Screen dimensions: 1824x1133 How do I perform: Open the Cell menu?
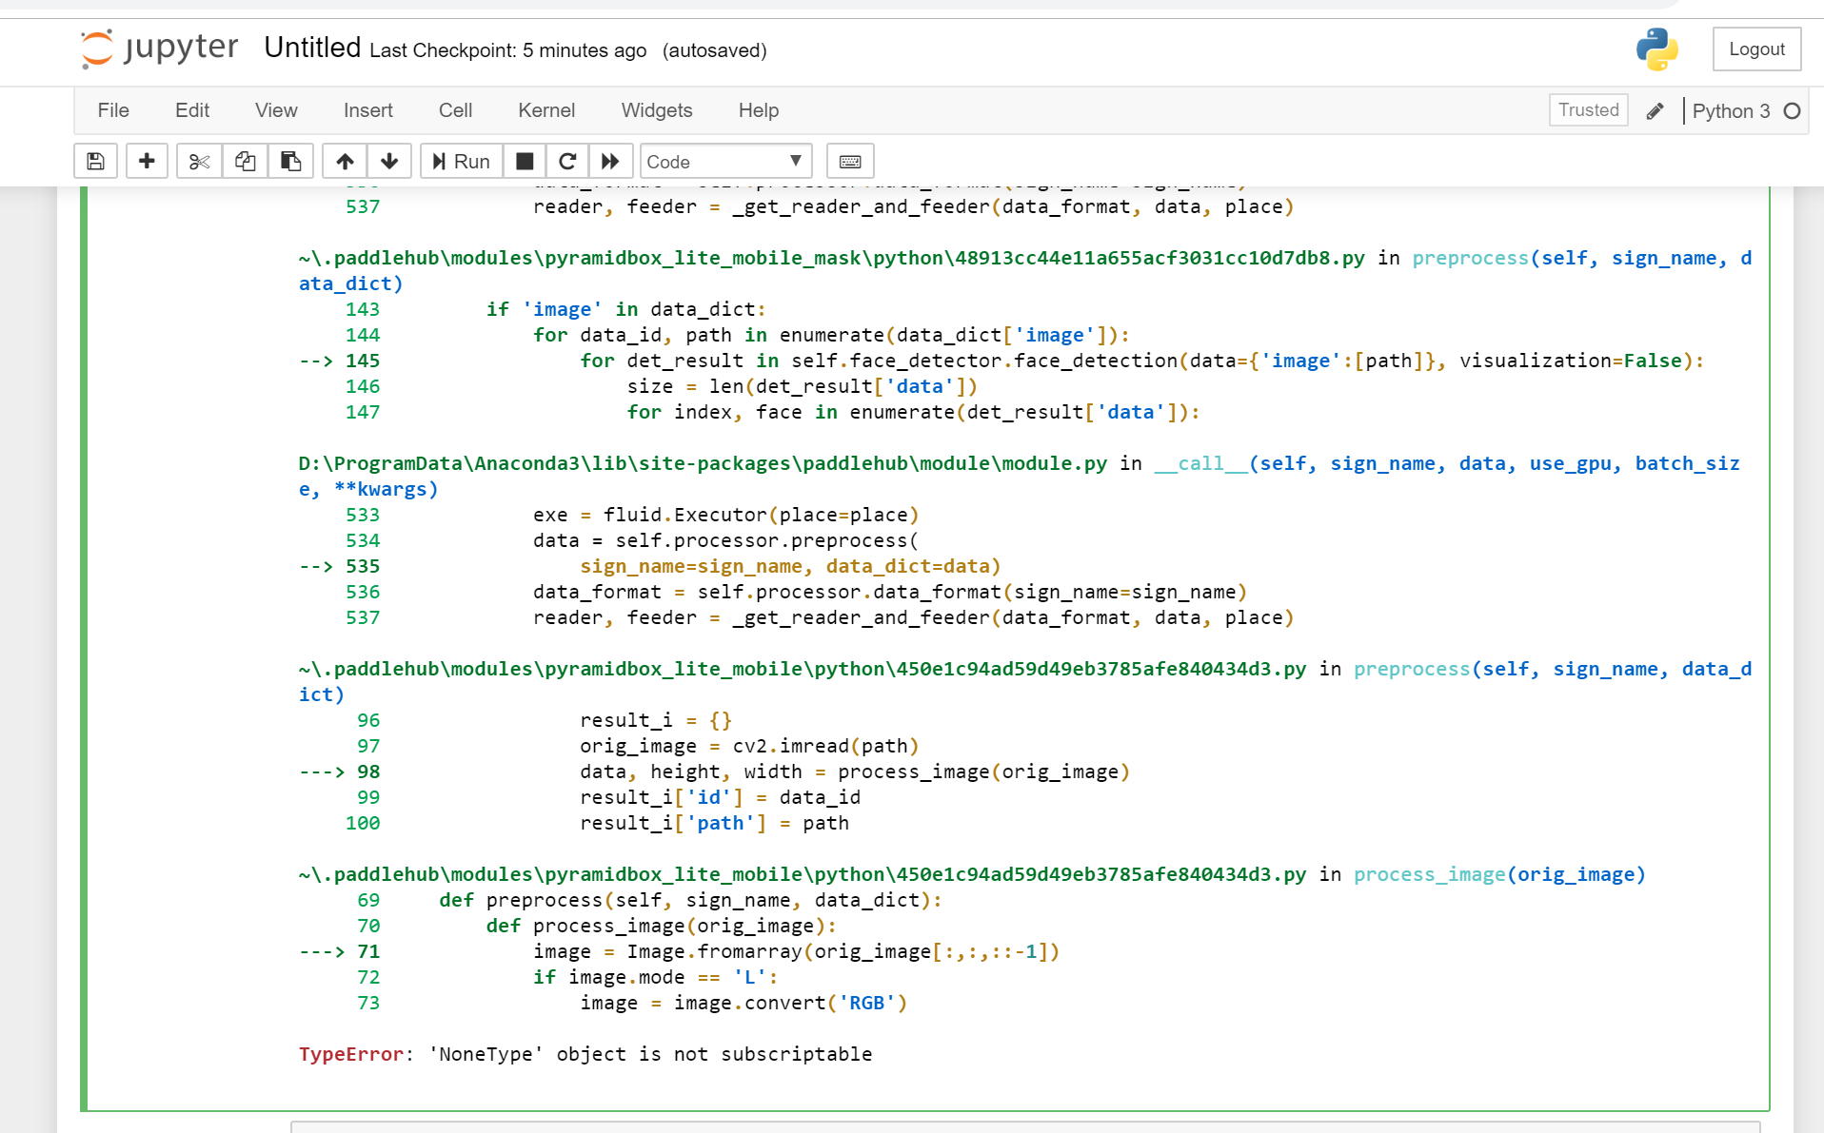click(x=456, y=110)
